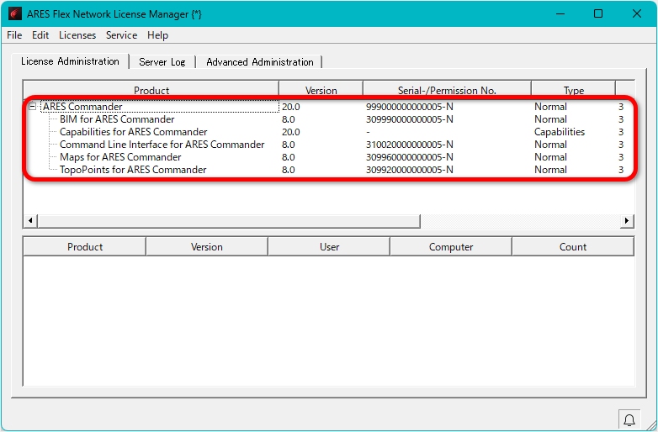Select the License Administration tab
Image resolution: width=658 pixels, height=432 pixels.
[70, 61]
